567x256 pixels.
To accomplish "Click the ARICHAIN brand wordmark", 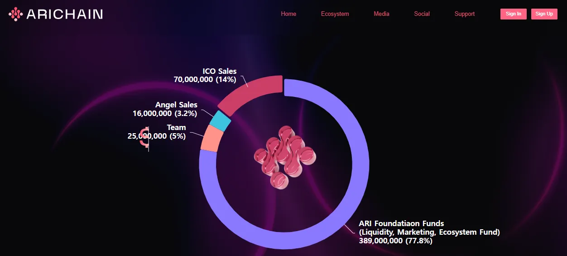I will (x=65, y=14).
